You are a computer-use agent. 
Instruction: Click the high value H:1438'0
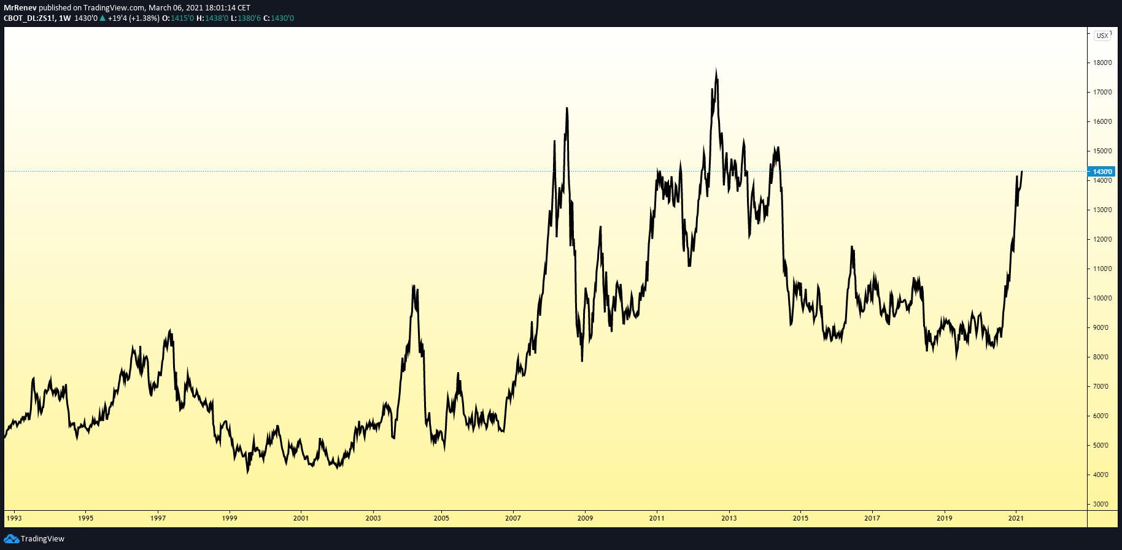pyautogui.click(x=212, y=18)
